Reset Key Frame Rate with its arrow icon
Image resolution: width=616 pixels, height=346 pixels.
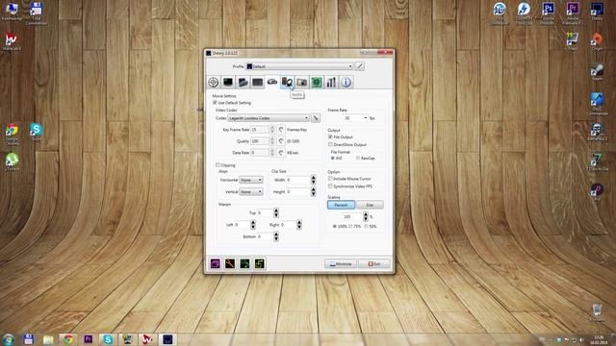pyautogui.click(x=281, y=130)
